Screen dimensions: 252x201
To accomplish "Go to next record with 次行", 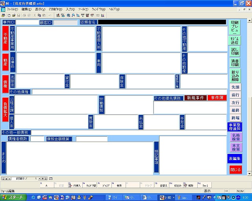I will pos(235,102).
